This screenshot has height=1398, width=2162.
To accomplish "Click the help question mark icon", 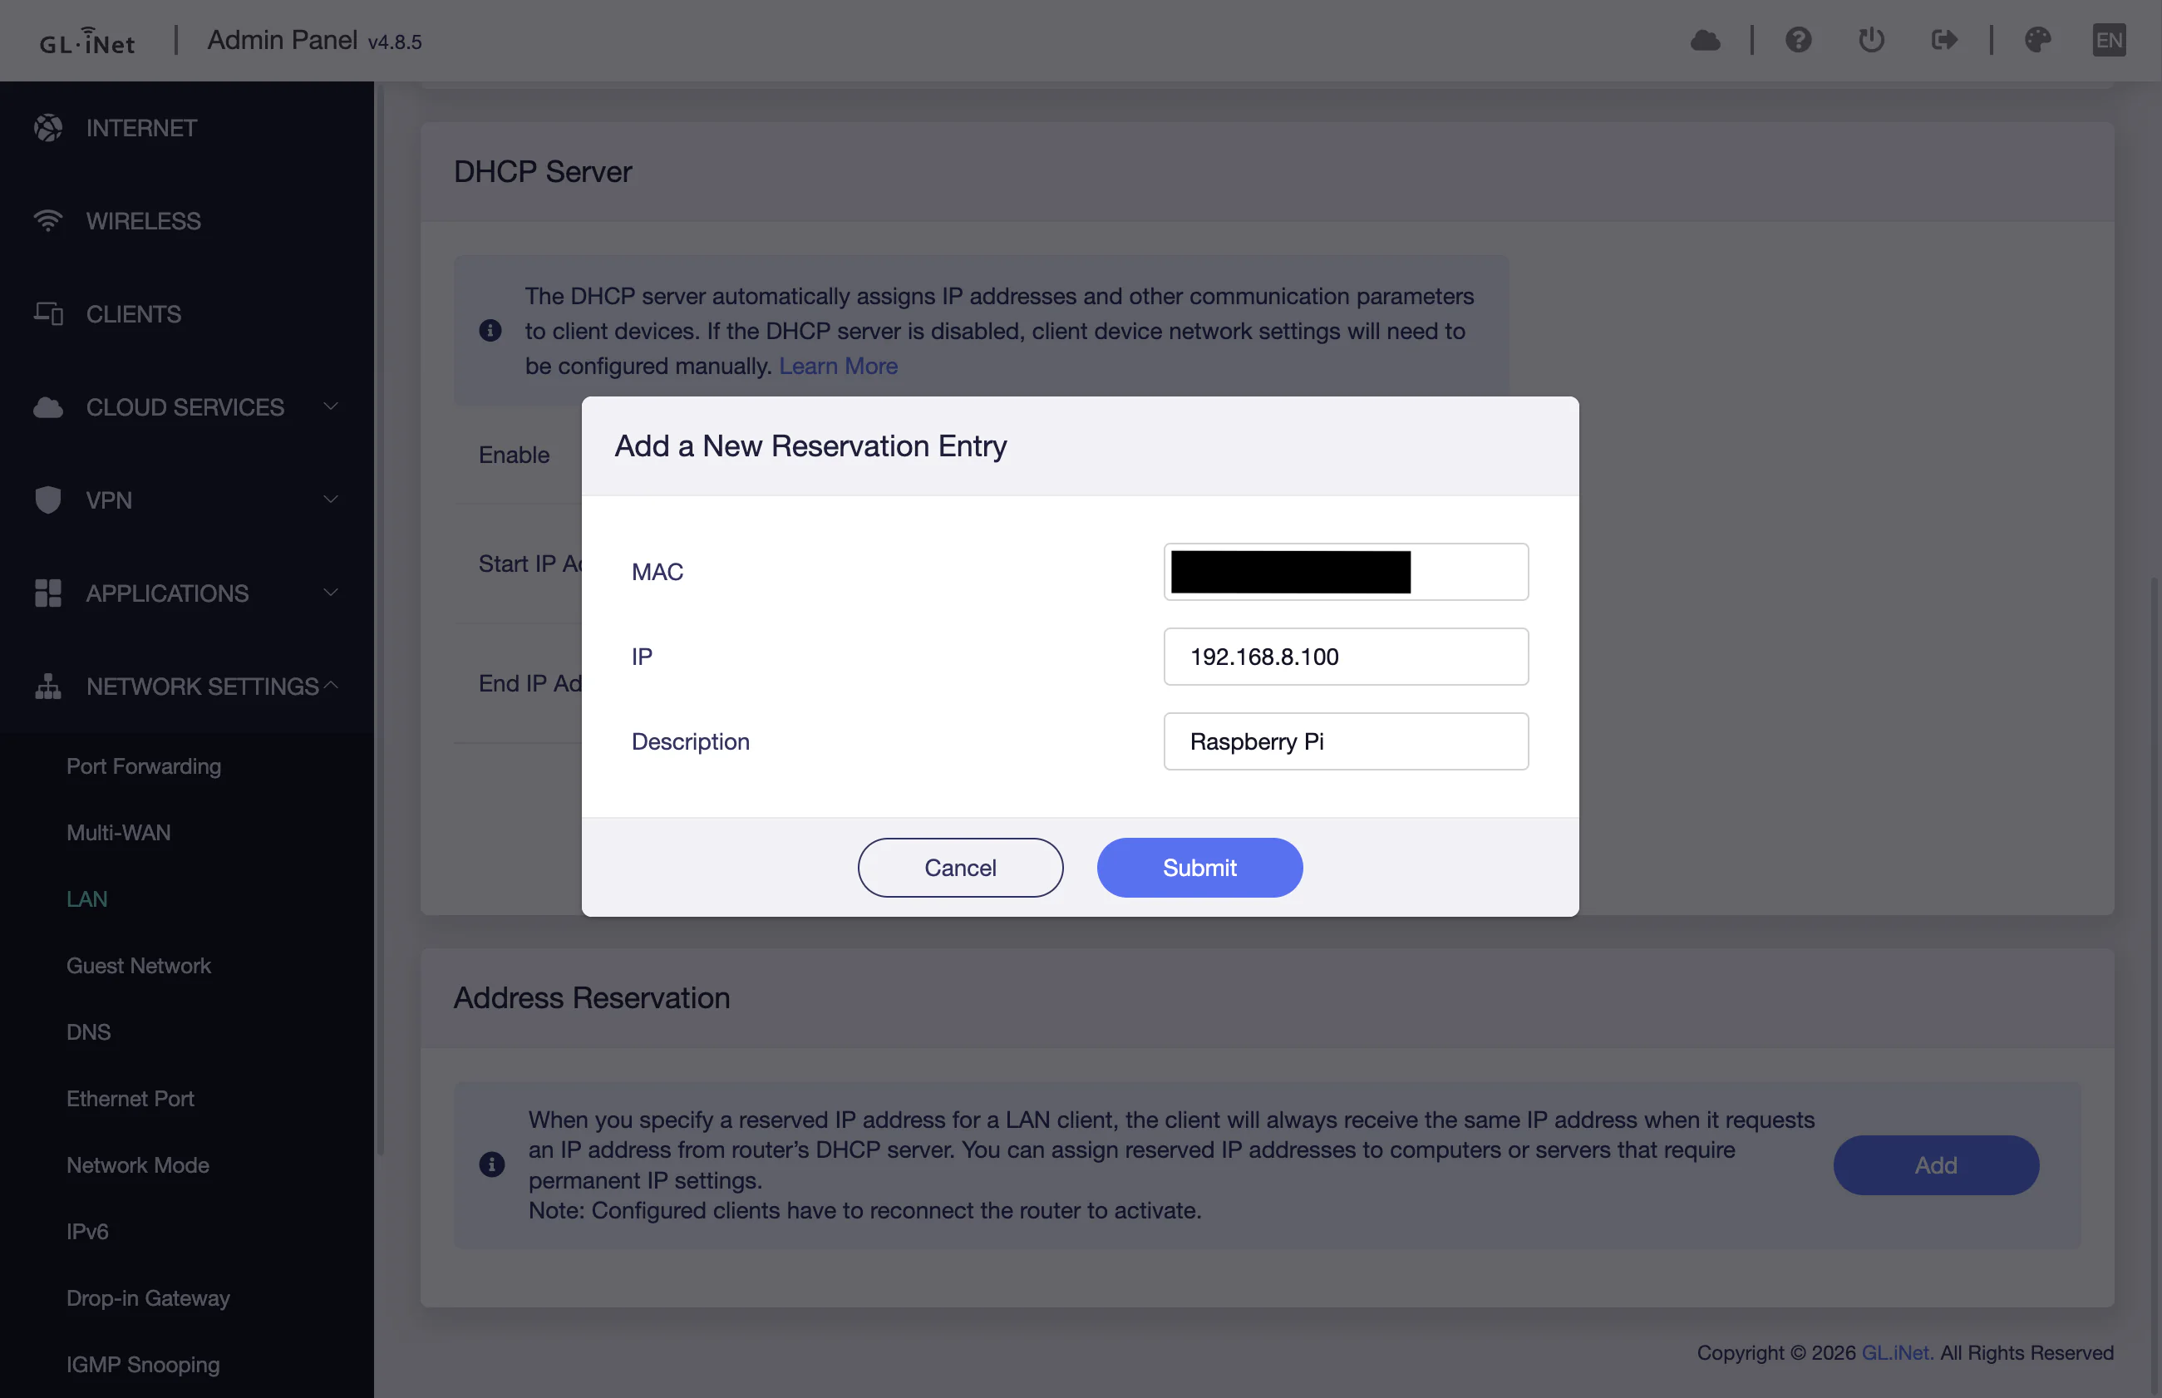I will click(x=1798, y=40).
